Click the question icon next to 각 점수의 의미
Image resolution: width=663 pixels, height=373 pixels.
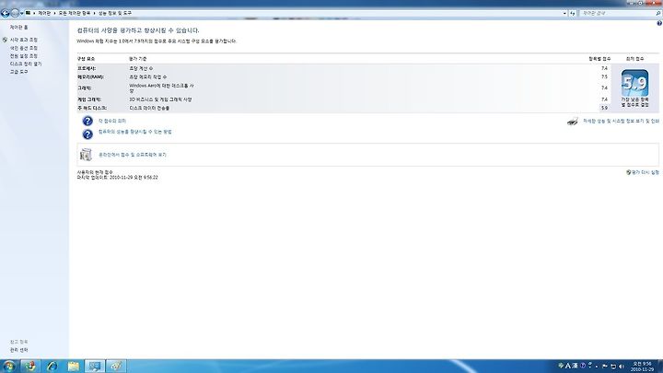[x=87, y=122]
